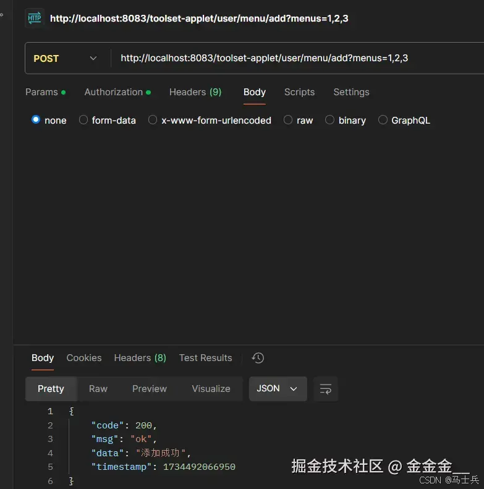Select the none body option

(x=36, y=120)
